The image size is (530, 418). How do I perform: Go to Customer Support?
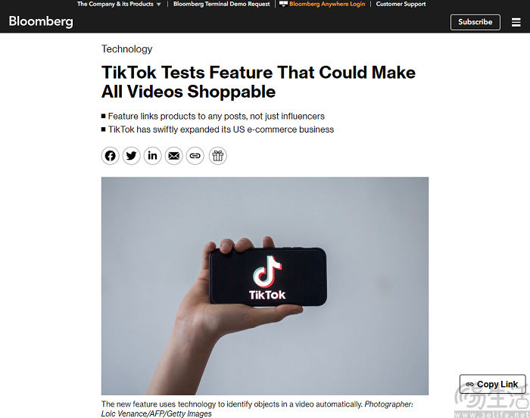[401, 4]
